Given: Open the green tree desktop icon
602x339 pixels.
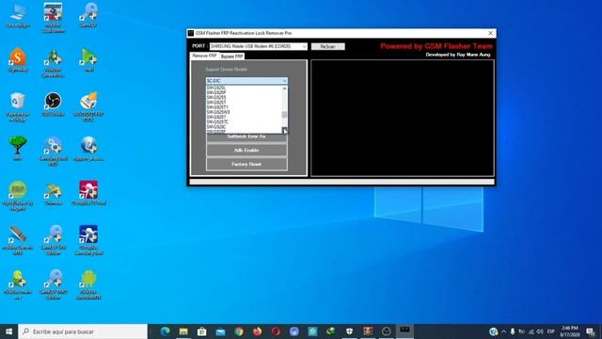Looking at the screenshot, I should pyautogui.click(x=18, y=148).
